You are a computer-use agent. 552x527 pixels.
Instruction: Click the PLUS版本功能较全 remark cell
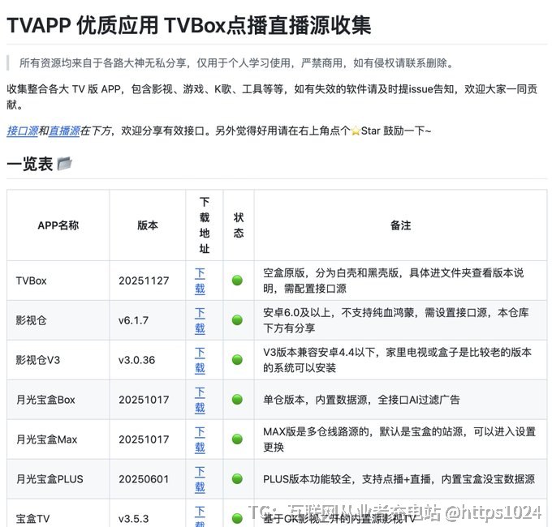coord(401,479)
